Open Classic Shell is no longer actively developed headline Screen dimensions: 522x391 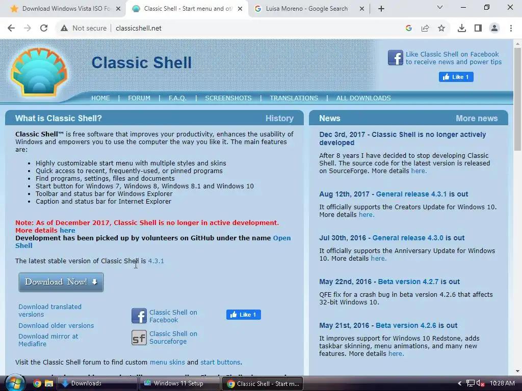coord(403,138)
